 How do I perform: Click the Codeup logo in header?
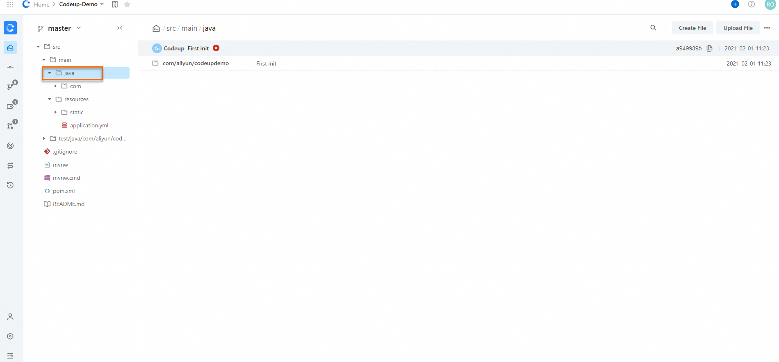pyautogui.click(x=26, y=4)
